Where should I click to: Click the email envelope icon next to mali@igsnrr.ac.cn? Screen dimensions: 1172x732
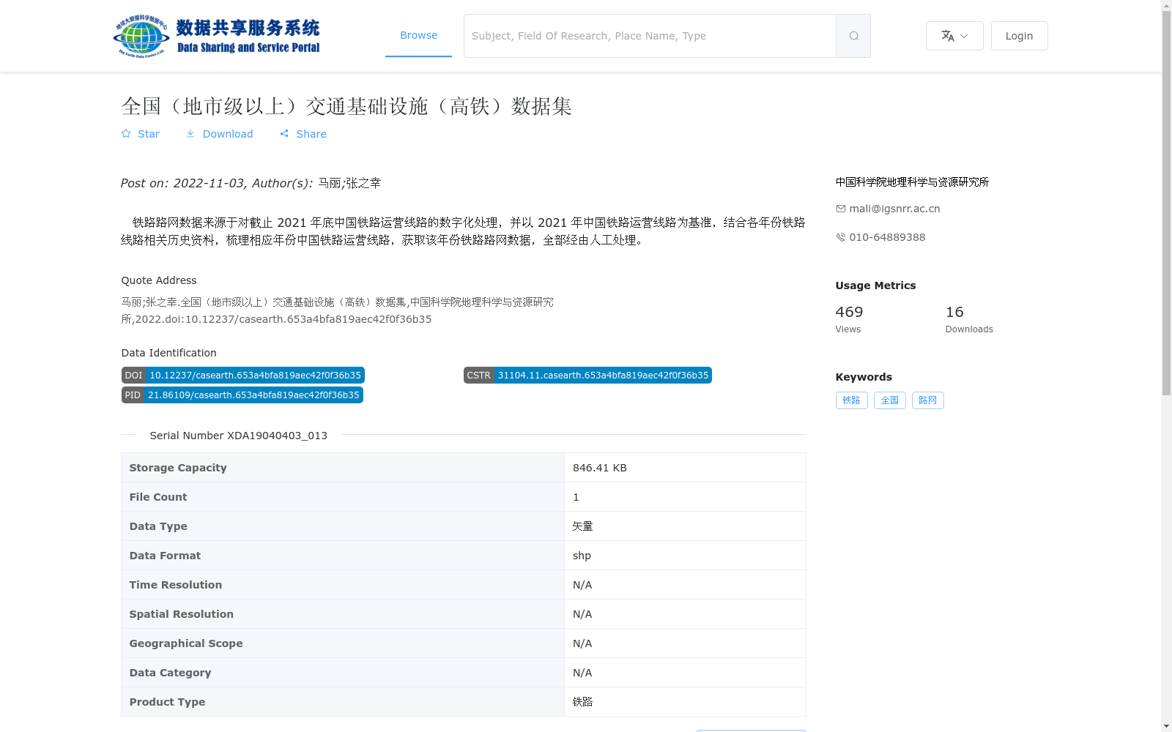coord(840,209)
